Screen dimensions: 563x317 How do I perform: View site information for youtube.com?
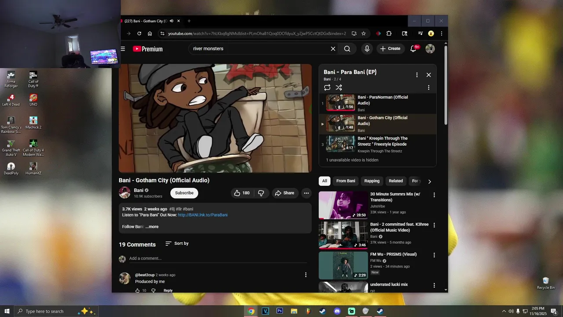pyautogui.click(x=162, y=33)
